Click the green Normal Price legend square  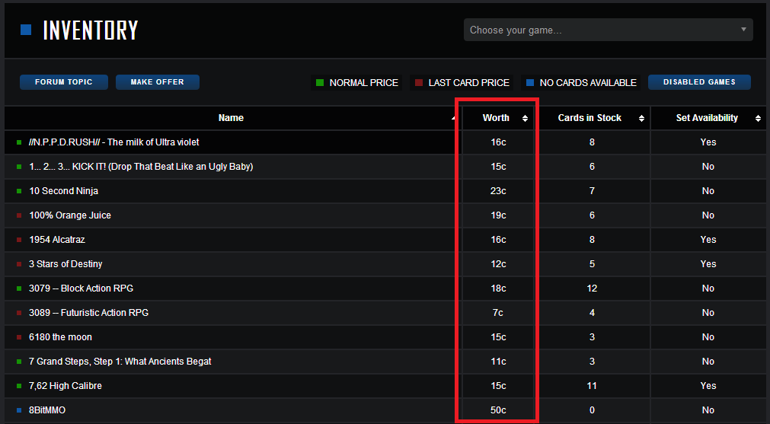click(x=320, y=82)
